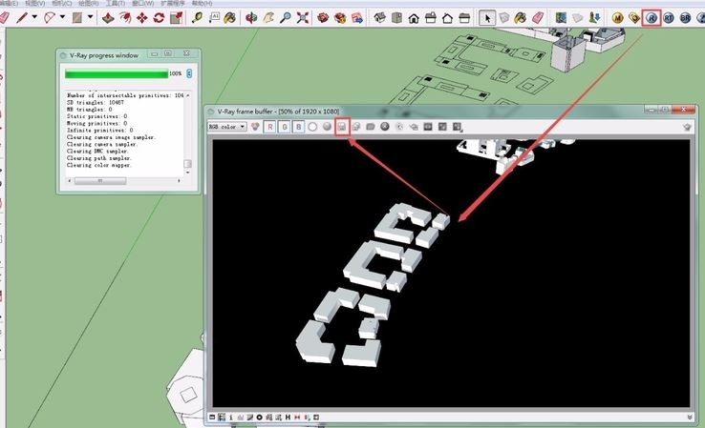The height and width of the screenshot is (428, 705).
Task: Click log line 'Clearing camera image sampler.'
Action: coord(111,137)
